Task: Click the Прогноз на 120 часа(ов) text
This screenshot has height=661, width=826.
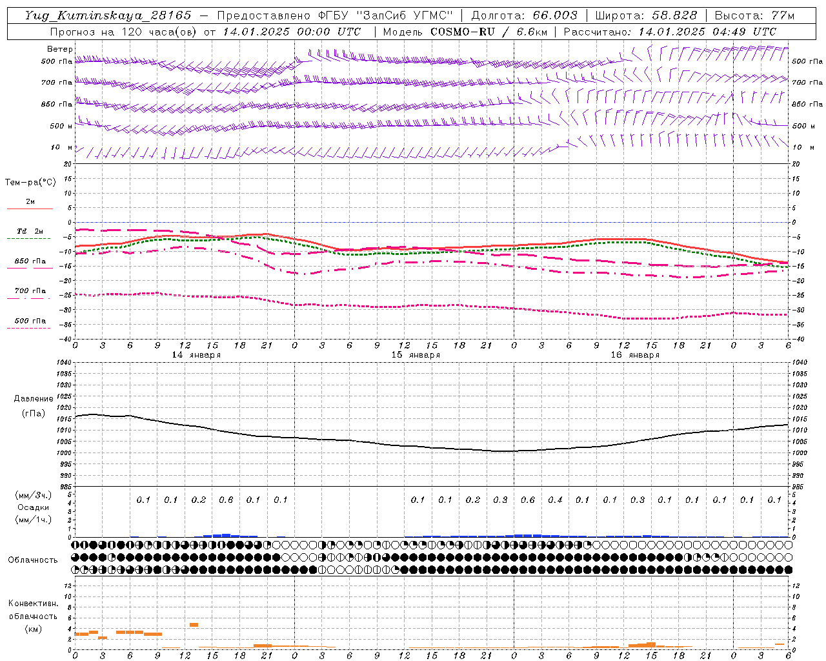Action: pyautogui.click(x=124, y=32)
